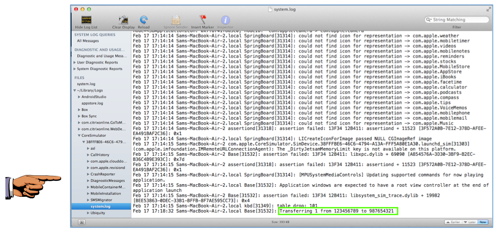The width and height of the screenshot is (497, 234).
Task: Jump to Later log entries
Action: tap(469, 222)
